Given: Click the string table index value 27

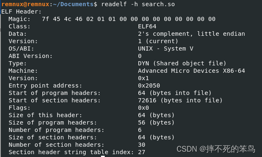Looking at the screenshot, I should [x=142, y=152].
